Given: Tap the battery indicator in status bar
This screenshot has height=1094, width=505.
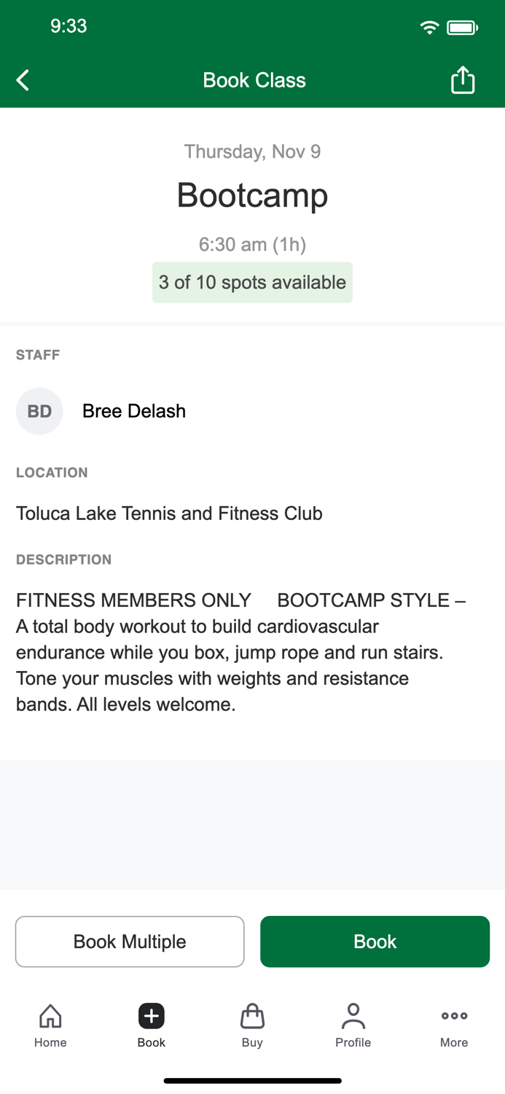Looking at the screenshot, I should 463,26.
